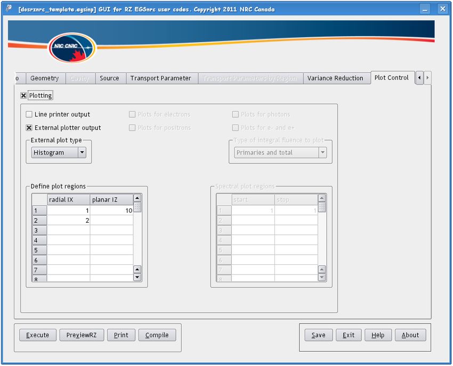Open the Transport Parameter tab
453x366 pixels.
[x=161, y=78]
